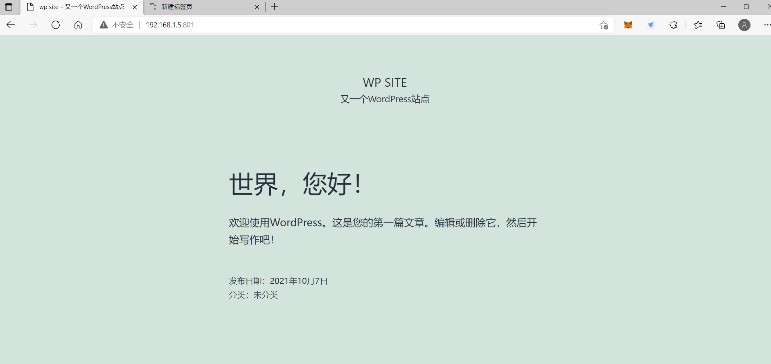The height and width of the screenshot is (364, 771).
Task: Click the 不安全 site info label
Action: (x=123, y=25)
